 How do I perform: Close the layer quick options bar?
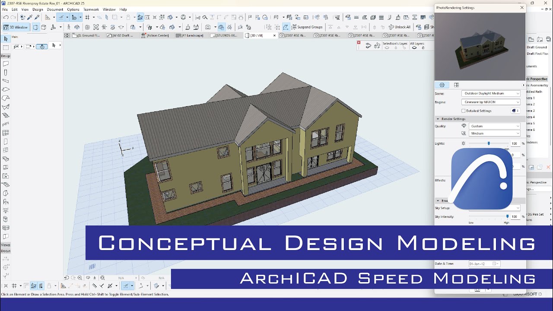[359, 43]
